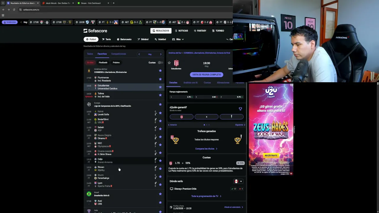Open the TV country flag dropdown

[x=238, y=181]
